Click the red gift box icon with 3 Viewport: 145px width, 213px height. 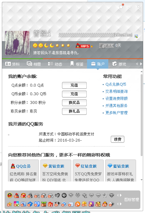50,204
